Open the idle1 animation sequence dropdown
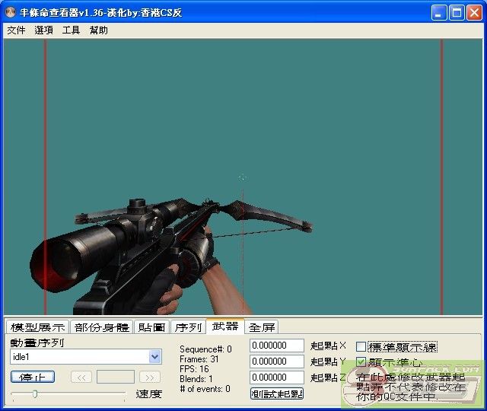Image resolution: width=487 pixels, height=411 pixels. coord(155,356)
